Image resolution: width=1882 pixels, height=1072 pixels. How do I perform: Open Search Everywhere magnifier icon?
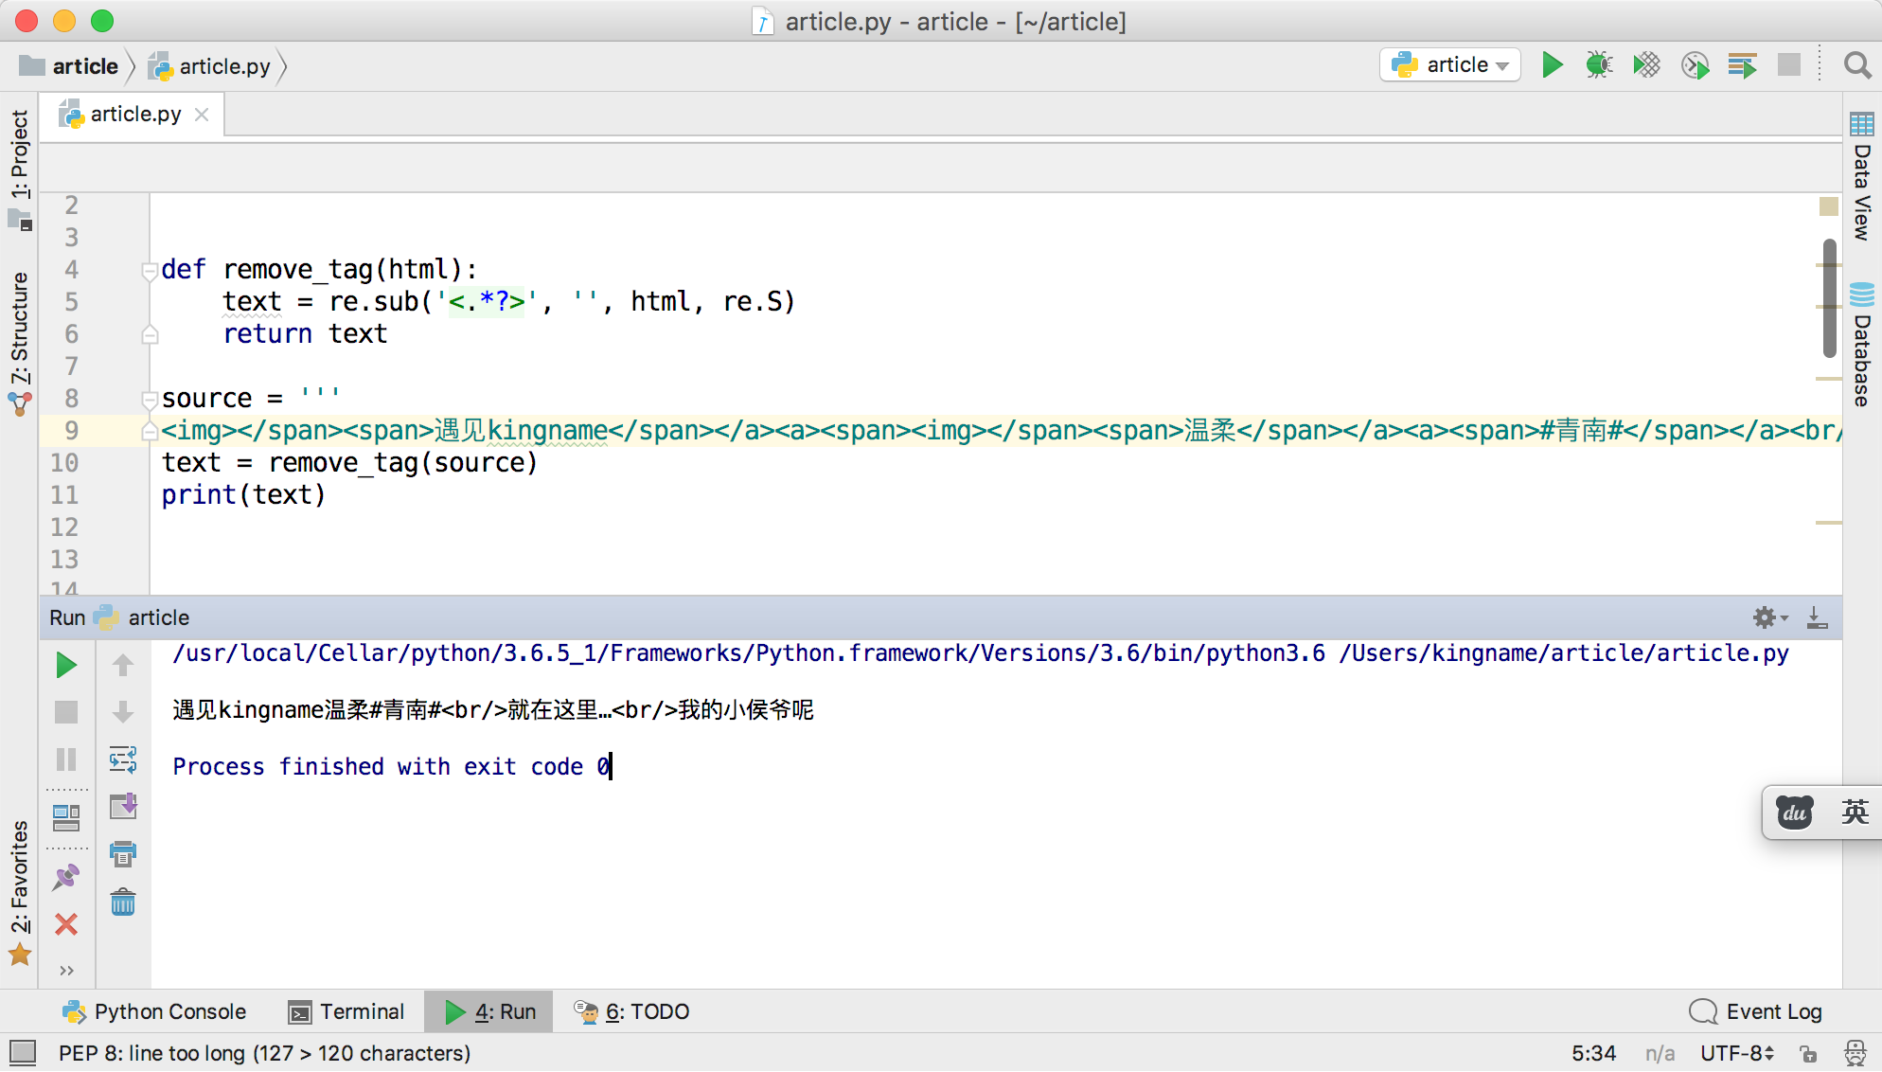coord(1856,65)
